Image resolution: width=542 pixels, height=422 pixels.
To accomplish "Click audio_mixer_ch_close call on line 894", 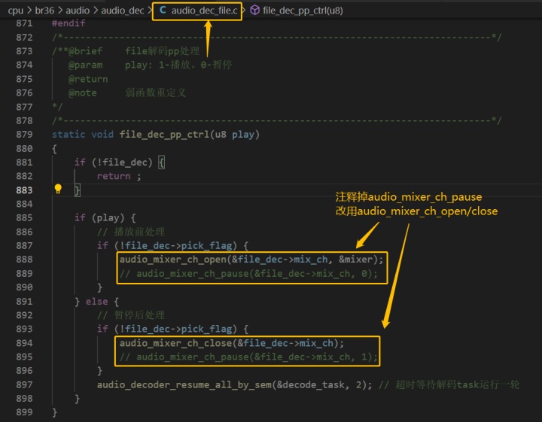I will coord(176,343).
